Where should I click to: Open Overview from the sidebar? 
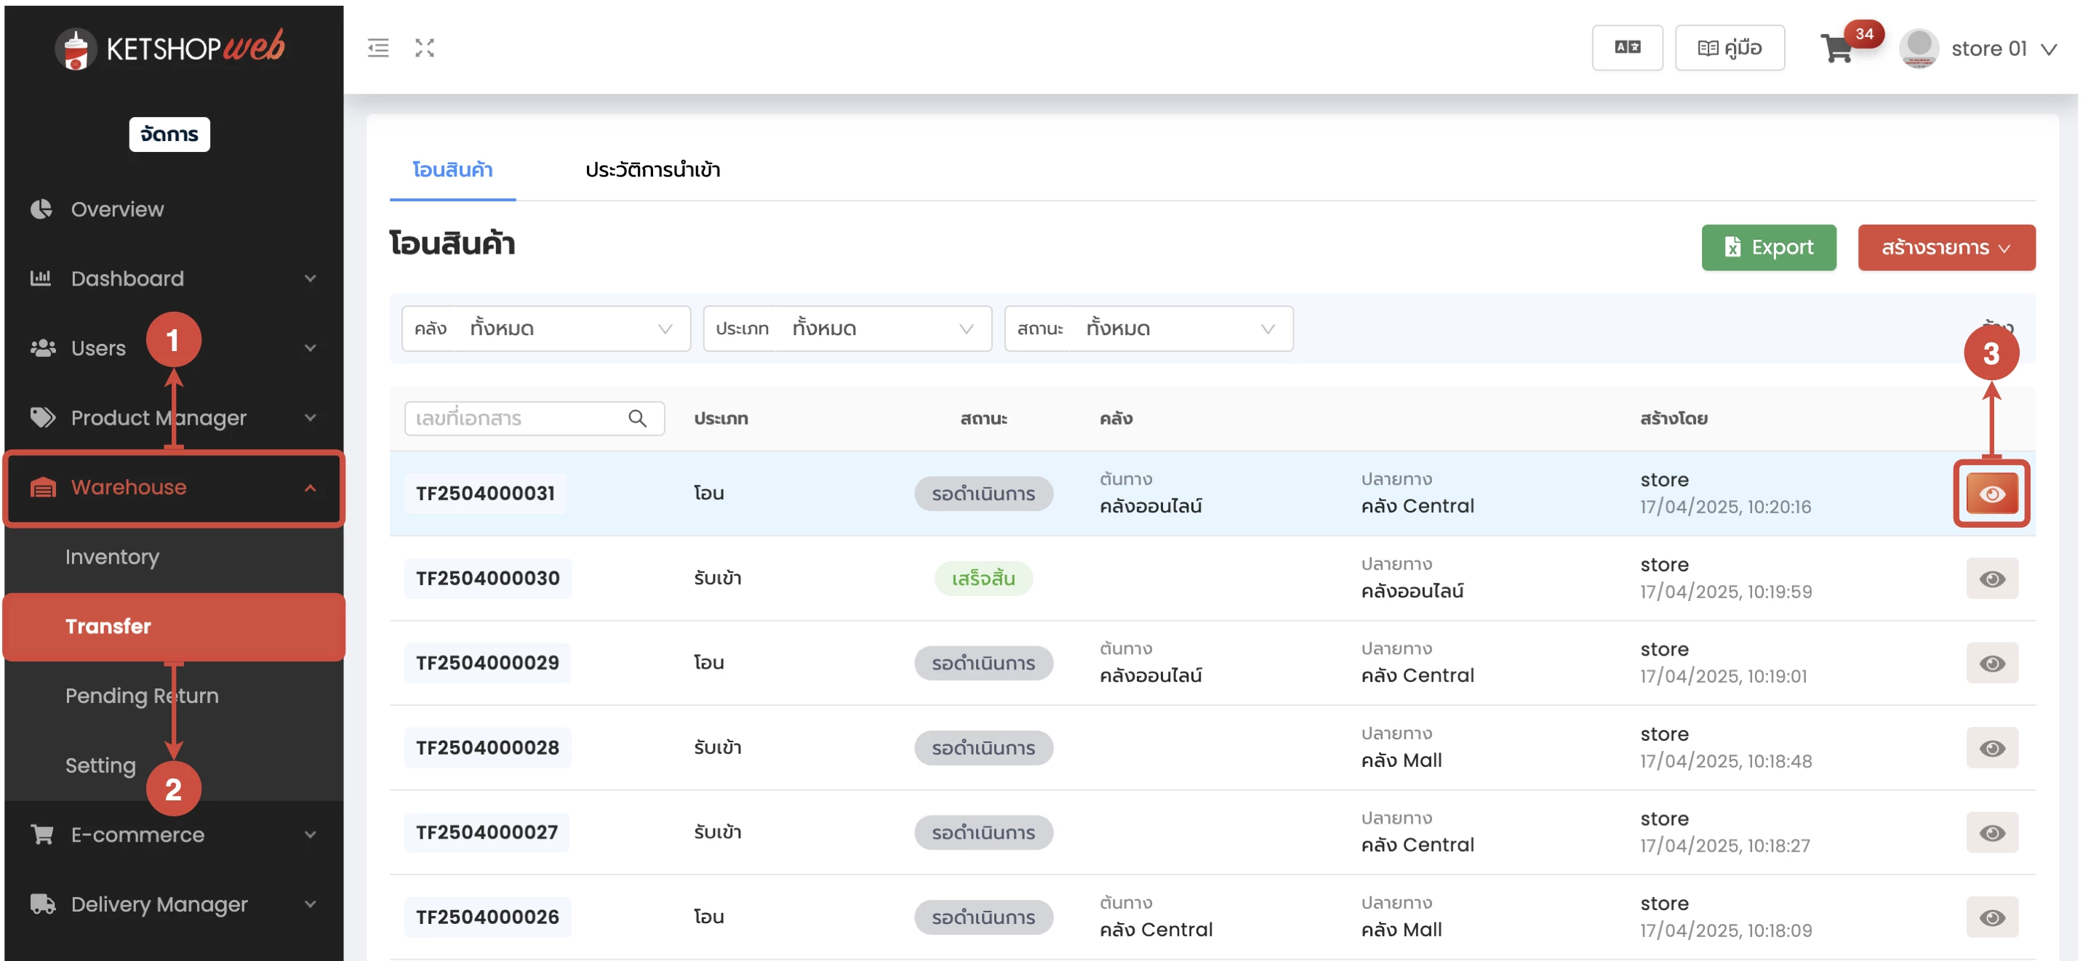[x=117, y=209]
